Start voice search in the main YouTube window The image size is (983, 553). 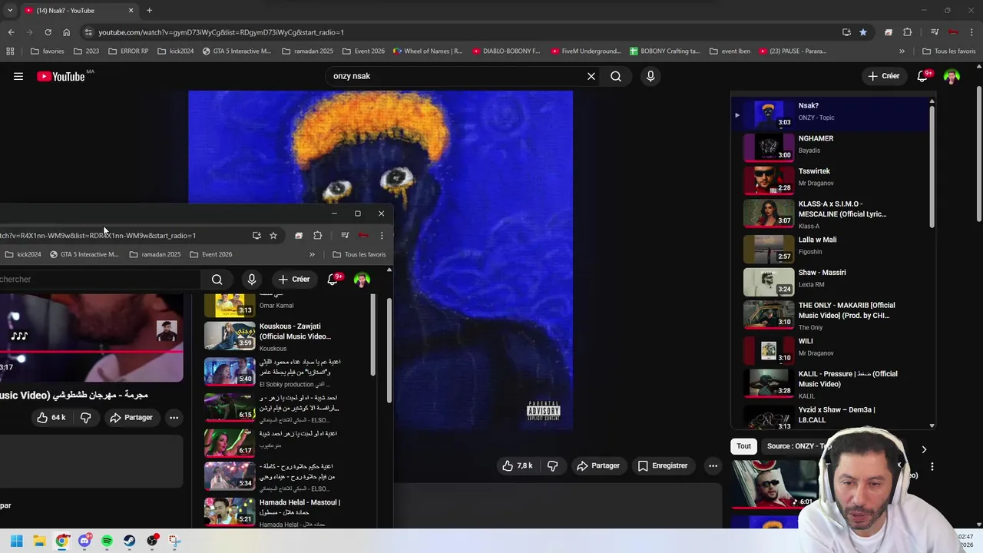pos(650,76)
